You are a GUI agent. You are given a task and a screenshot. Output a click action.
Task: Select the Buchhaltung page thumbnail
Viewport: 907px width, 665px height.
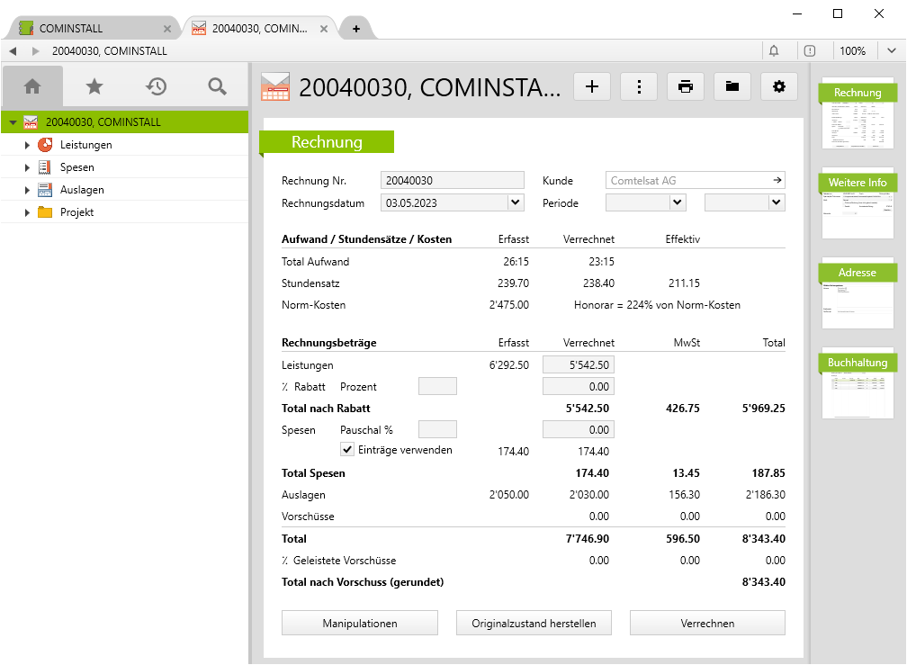coord(858,383)
